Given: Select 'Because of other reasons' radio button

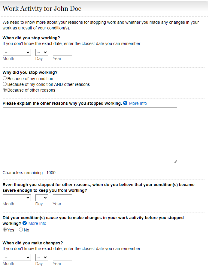Looking at the screenshot, I should [x=5, y=90].
